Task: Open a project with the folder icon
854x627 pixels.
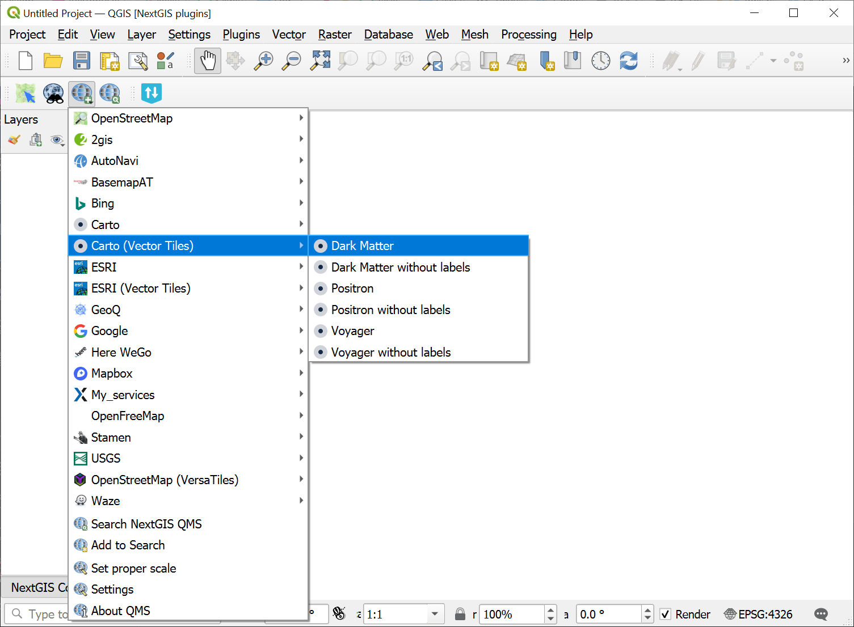Action: pos(53,61)
